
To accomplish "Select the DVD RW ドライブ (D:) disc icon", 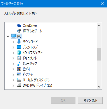I will 19,85.
